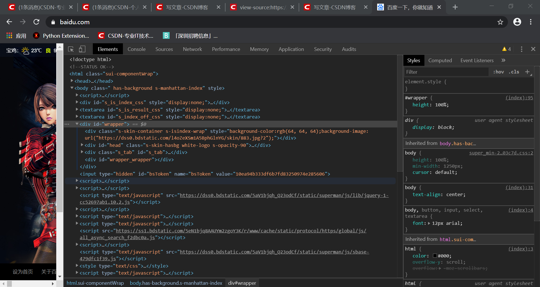The image size is (540, 287).
Task: Toggle the device toolbar icon
Action: tap(82, 49)
